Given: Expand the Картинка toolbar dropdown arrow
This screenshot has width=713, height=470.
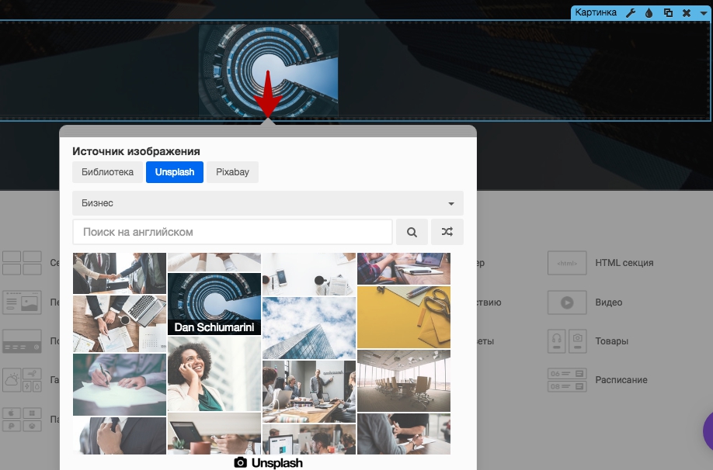Looking at the screenshot, I should pos(704,13).
